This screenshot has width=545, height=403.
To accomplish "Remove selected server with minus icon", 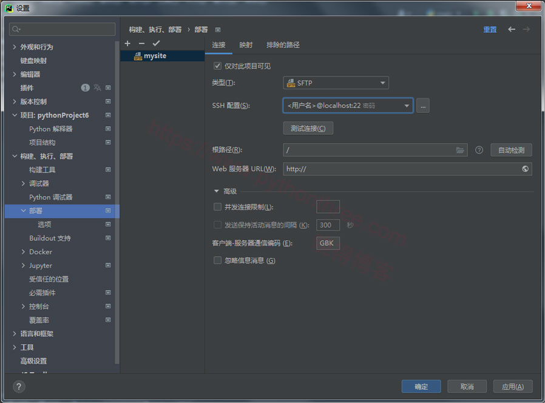I will [x=141, y=44].
